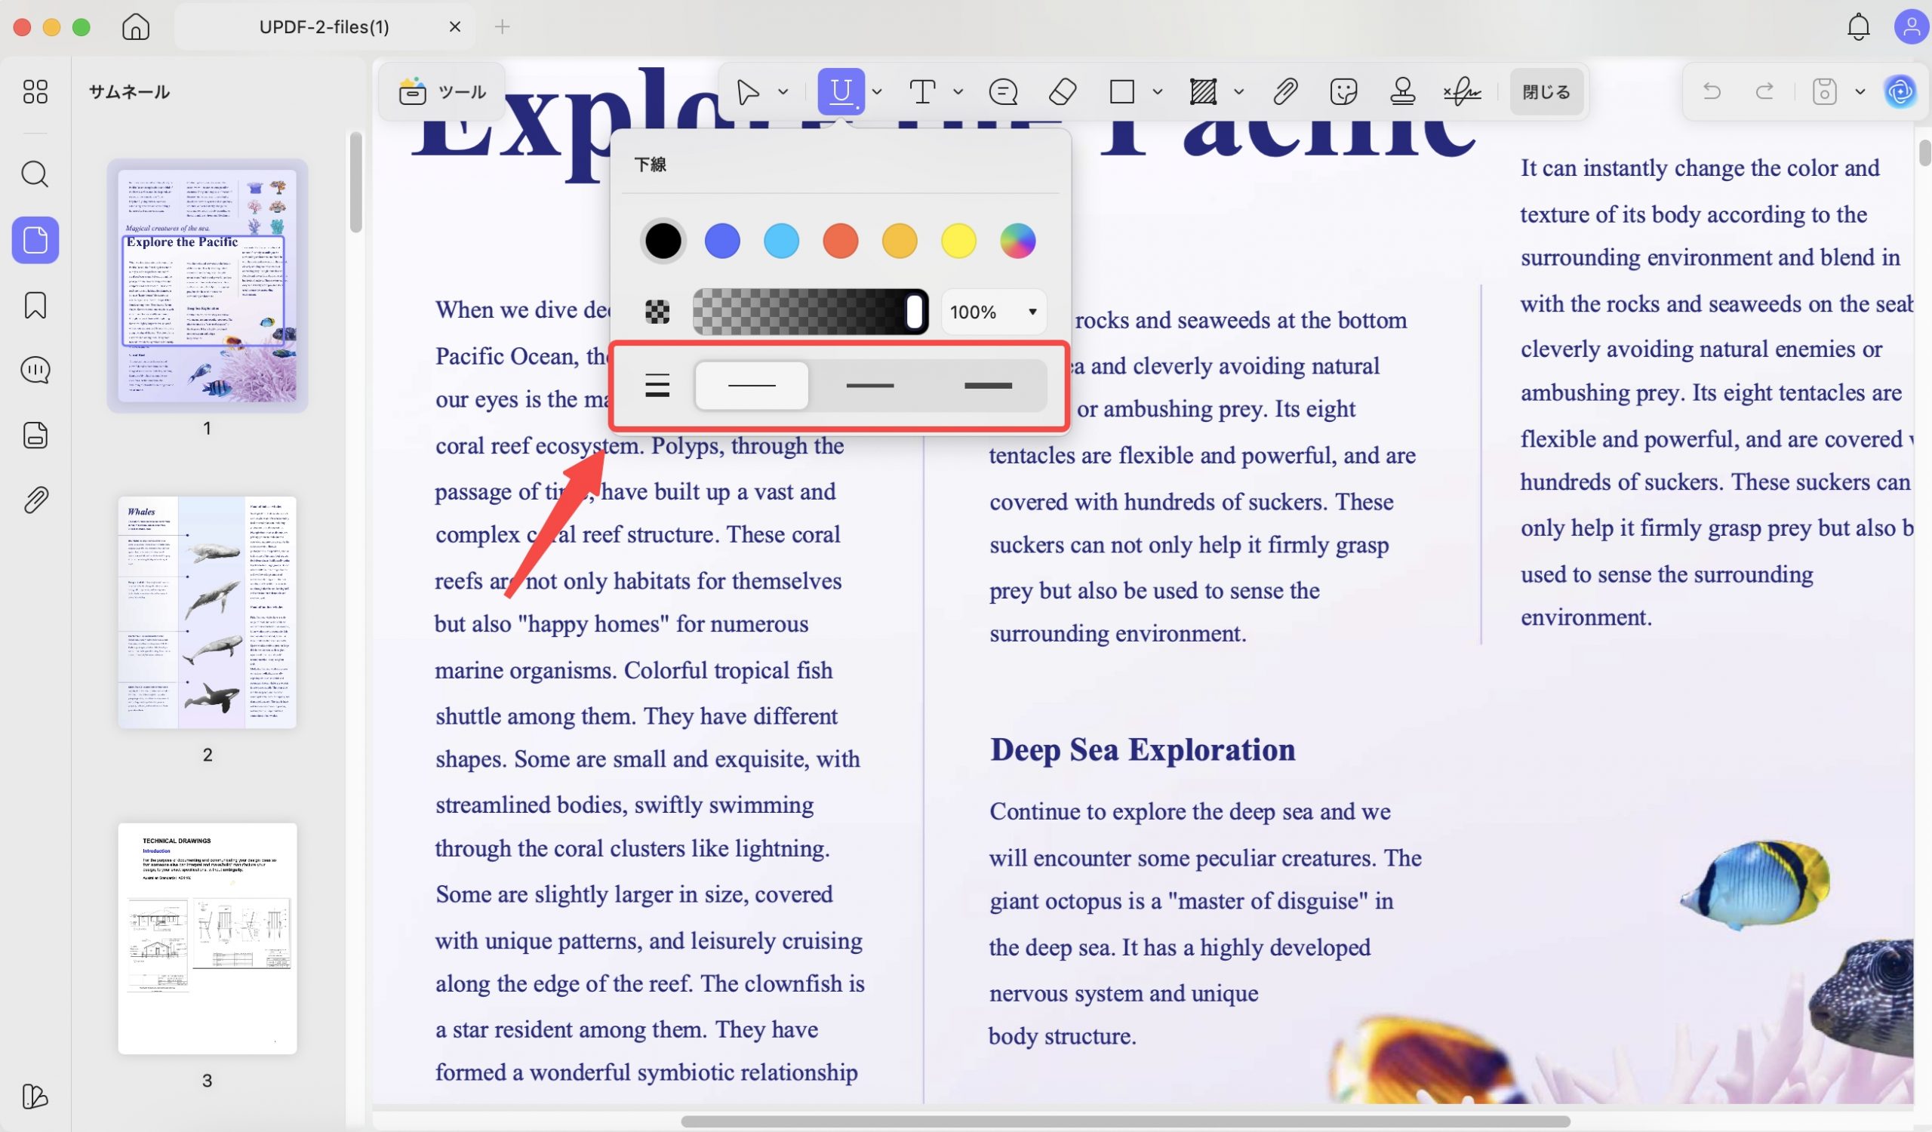Screen dimensions: 1932x1132
Task: Click the sticker tool icon
Action: [x=1343, y=92]
